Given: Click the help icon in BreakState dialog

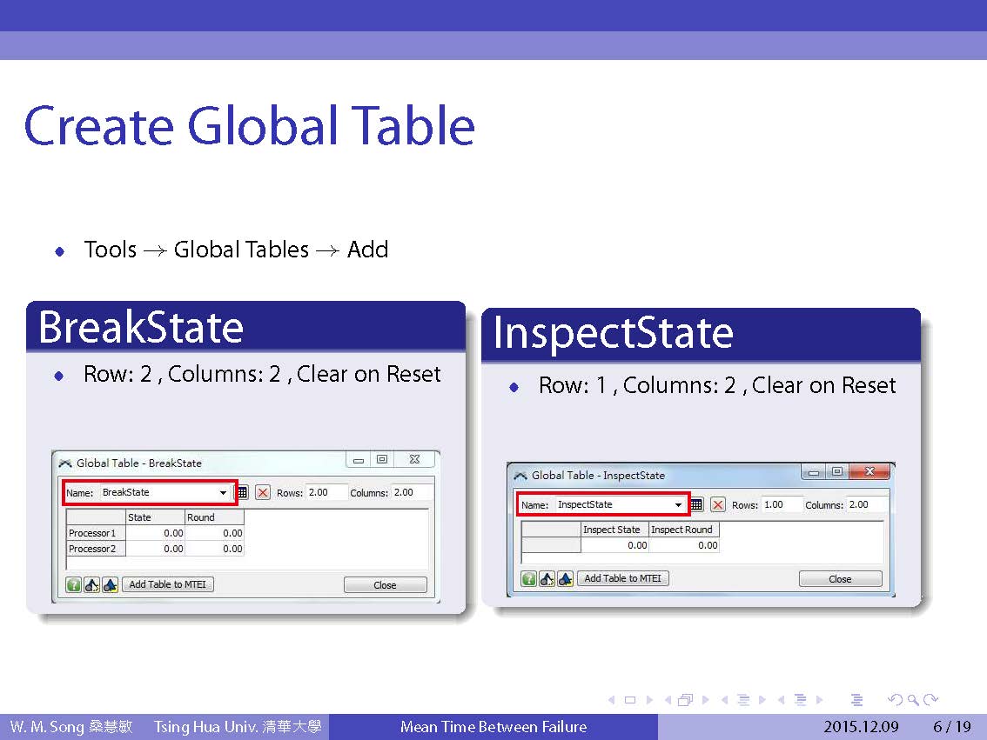Looking at the screenshot, I should 74,585.
